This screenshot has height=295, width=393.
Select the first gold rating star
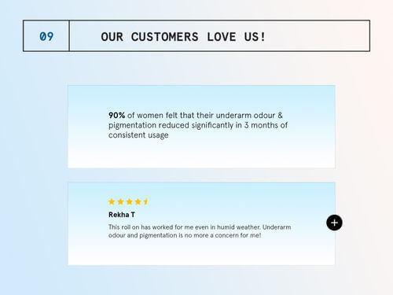pyautogui.click(x=112, y=201)
